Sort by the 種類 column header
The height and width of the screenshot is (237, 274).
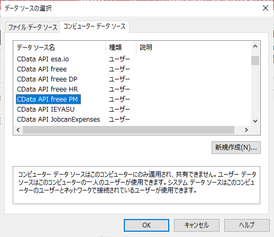121,48
